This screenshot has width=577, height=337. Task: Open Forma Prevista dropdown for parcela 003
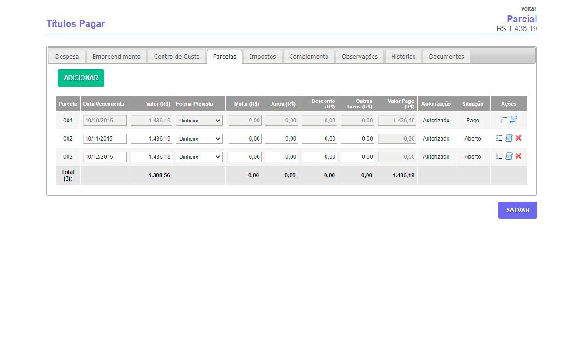click(199, 157)
